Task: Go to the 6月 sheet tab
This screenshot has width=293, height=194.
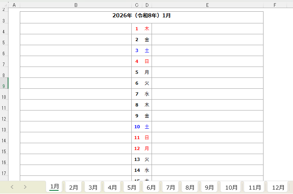Action: 151,188
